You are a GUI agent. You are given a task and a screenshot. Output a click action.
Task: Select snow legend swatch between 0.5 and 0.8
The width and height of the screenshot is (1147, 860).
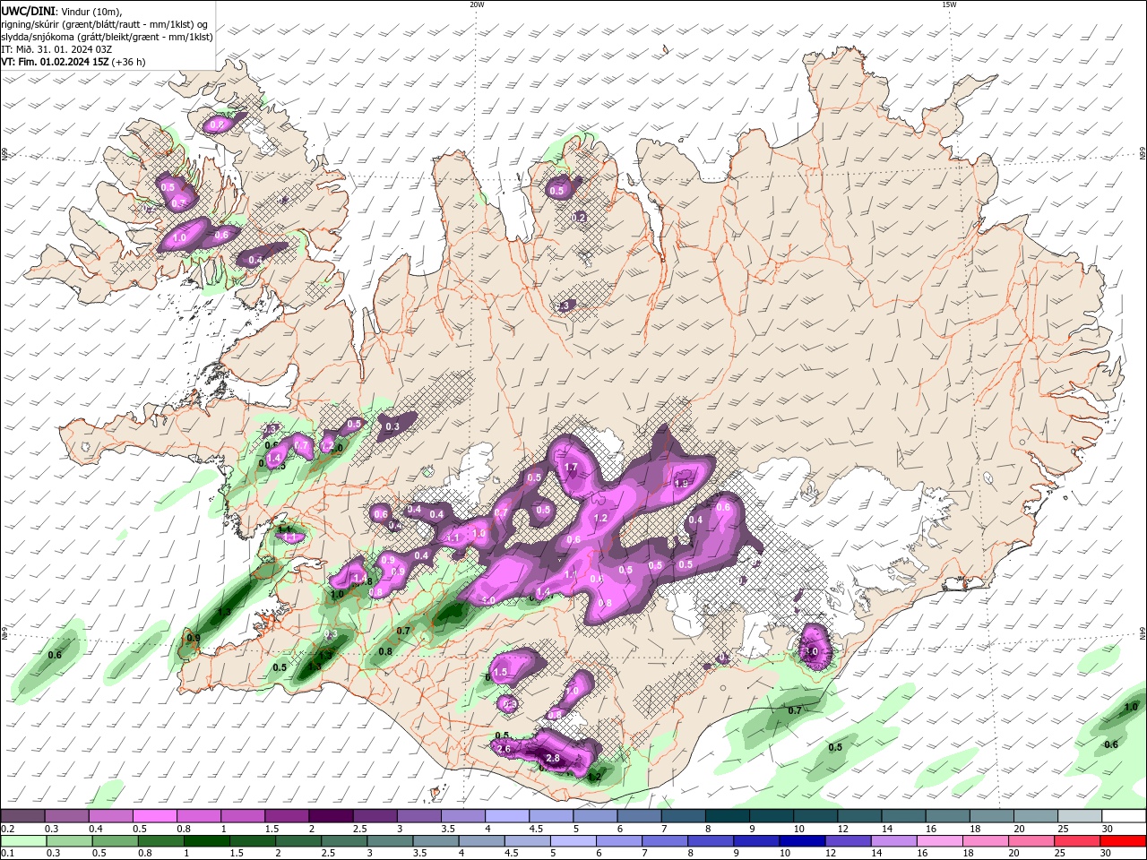tap(154, 816)
